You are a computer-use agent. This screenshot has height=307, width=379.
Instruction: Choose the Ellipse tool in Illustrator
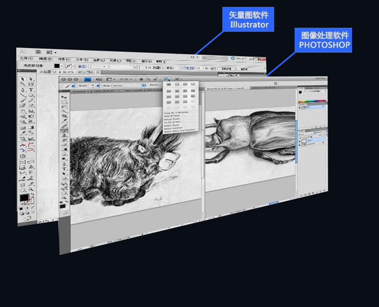pos(31,95)
